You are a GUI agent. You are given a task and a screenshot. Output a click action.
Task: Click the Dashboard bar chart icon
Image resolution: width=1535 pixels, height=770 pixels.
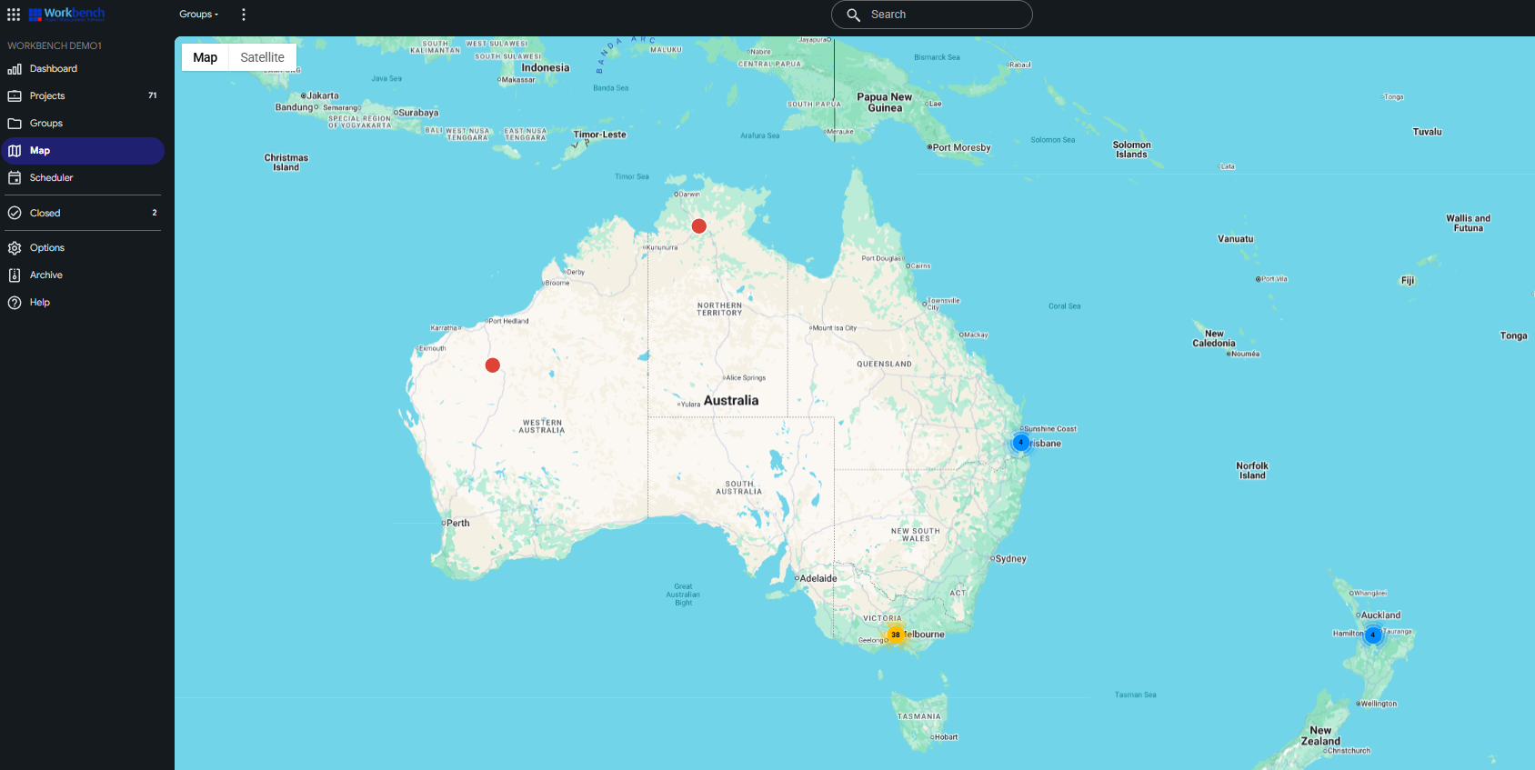click(x=15, y=69)
